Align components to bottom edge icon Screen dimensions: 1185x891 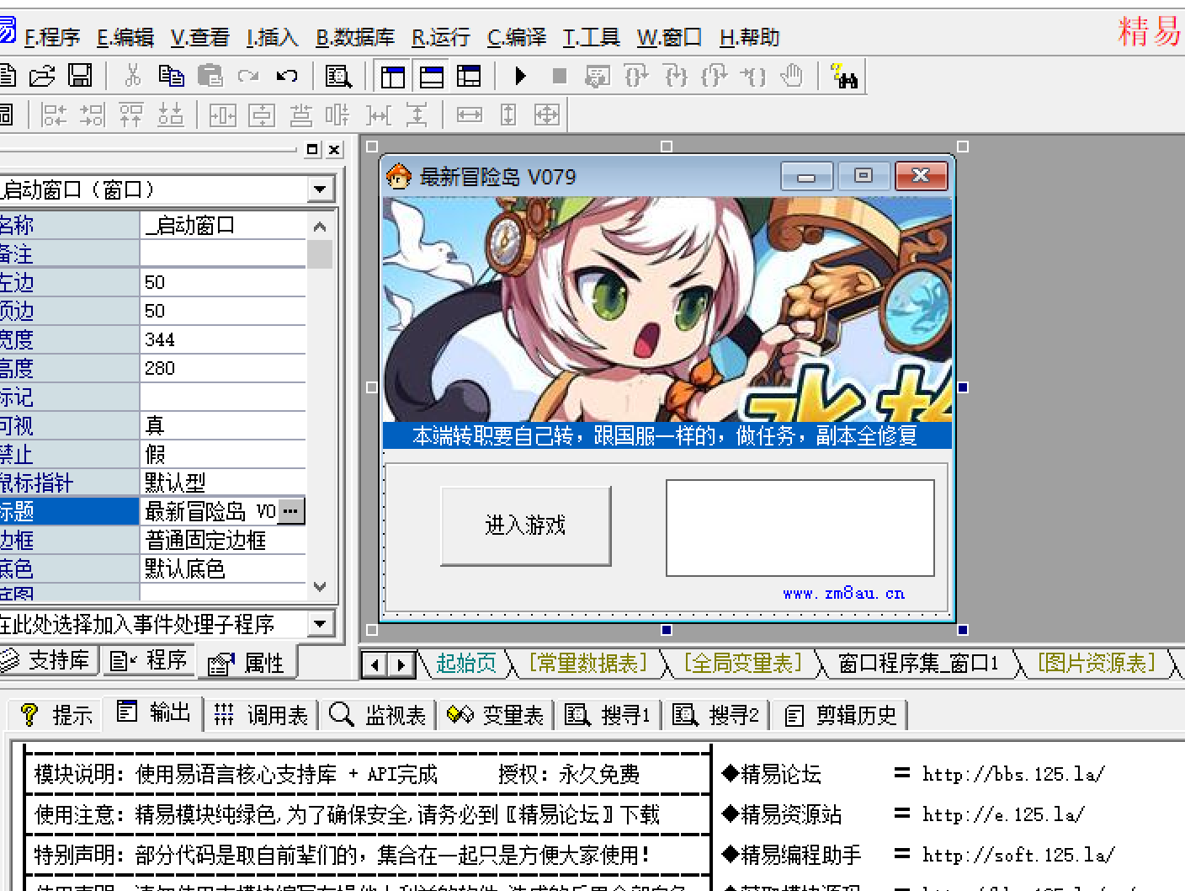[170, 115]
